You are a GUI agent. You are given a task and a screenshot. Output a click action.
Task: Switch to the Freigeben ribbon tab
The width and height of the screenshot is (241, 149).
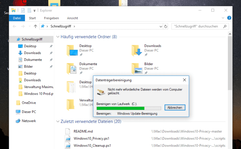tap(51, 18)
